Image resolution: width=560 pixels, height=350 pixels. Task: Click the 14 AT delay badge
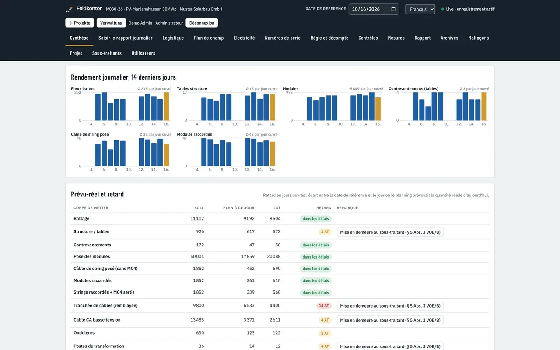[x=324, y=306]
